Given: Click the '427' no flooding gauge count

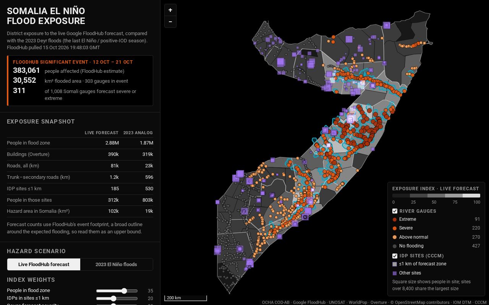Looking at the screenshot, I should click(476, 246).
